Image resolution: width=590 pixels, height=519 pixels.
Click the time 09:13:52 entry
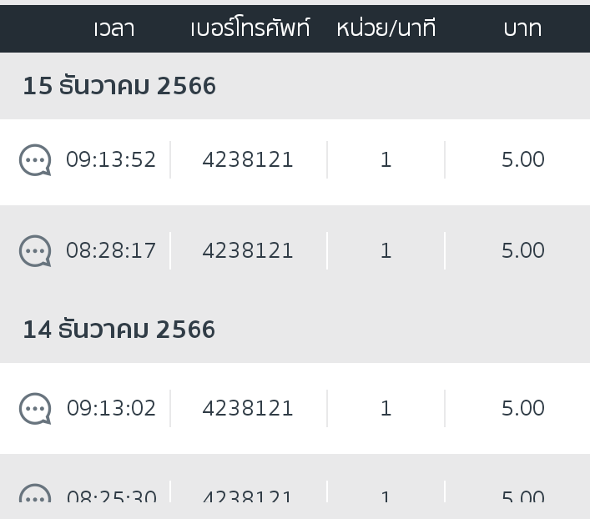(x=111, y=159)
